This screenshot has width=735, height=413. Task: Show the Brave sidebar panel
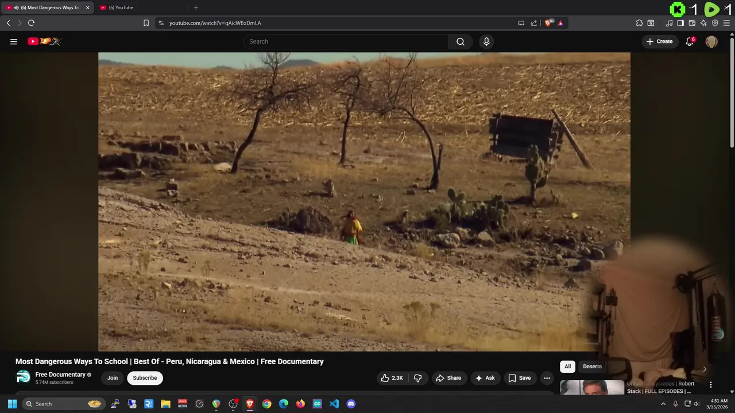point(680,23)
